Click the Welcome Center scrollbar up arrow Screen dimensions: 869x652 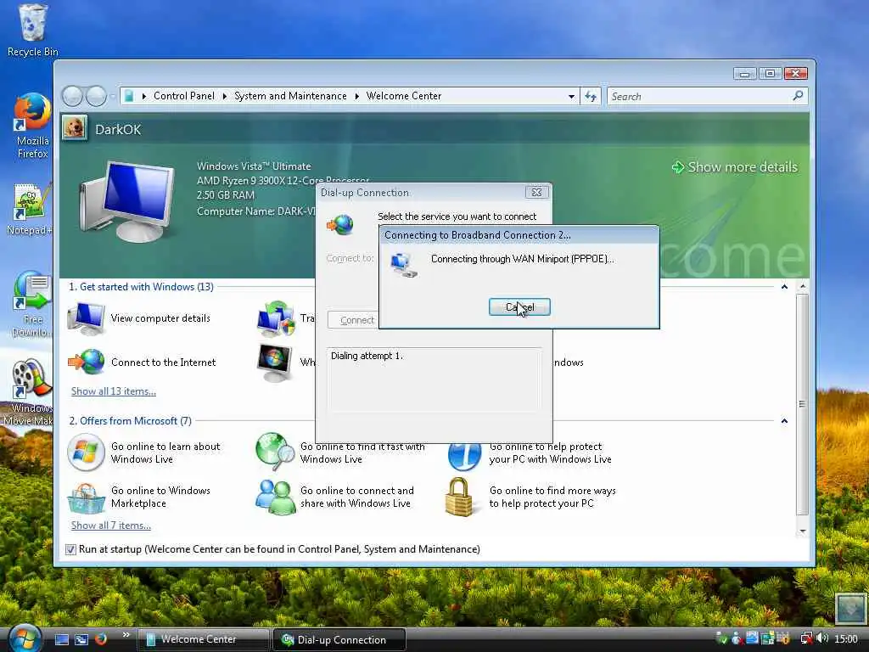pyautogui.click(x=802, y=287)
